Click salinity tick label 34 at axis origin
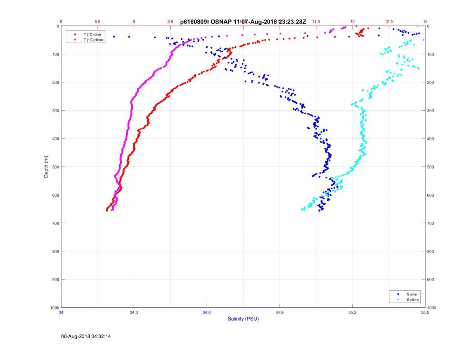The height and width of the screenshot is (346, 470). click(61, 313)
